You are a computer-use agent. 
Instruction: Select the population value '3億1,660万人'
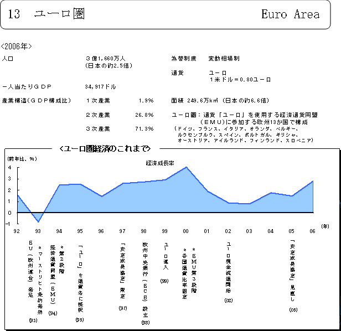coord(105,59)
